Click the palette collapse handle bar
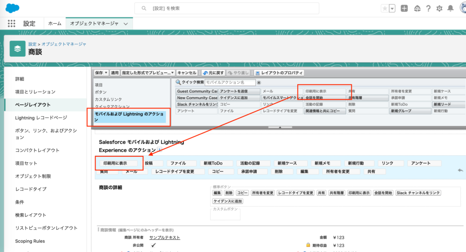The width and height of the screenshot is (466, 252). click(x=279, y=128)
